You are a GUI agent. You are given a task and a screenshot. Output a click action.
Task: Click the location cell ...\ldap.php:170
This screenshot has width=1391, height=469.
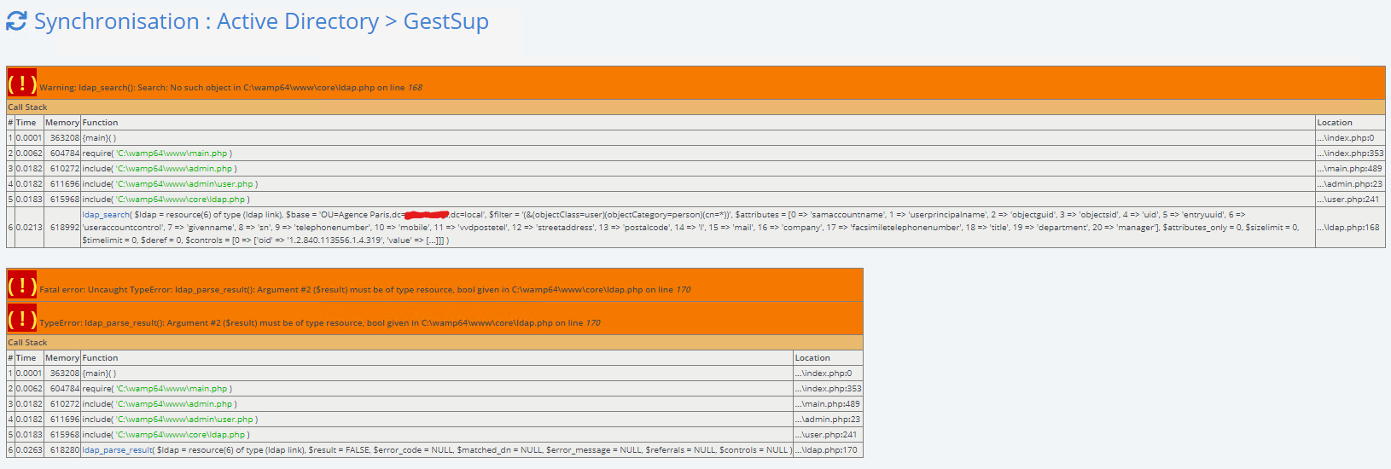(828, 449)
